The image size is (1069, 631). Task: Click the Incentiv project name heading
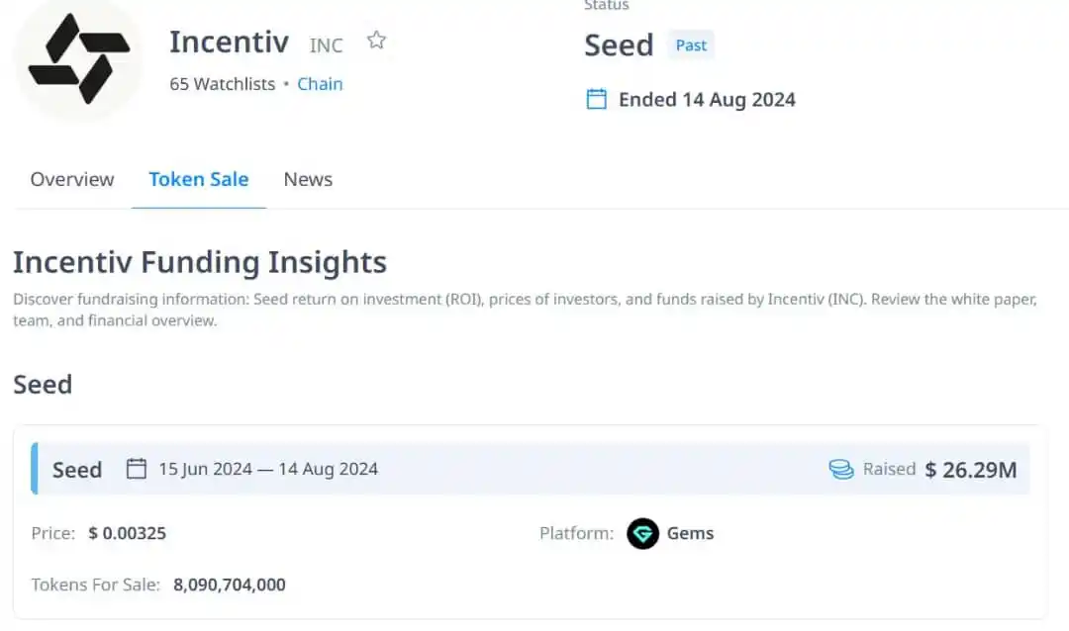(x=229, y=43)
